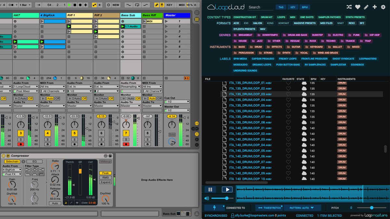Filter by the DRUM HIT content type
390x219 pixels.
[266, 17]
